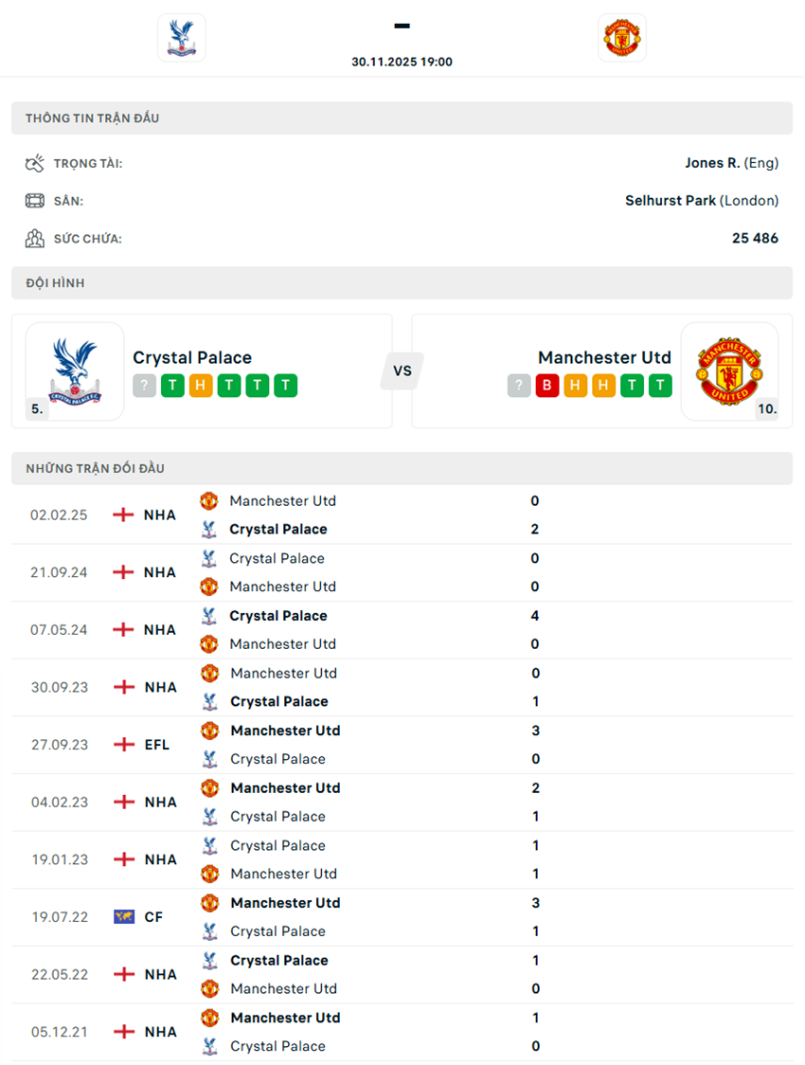Click the gray question-mark form badge of Crystal Palace

point(143,386)
